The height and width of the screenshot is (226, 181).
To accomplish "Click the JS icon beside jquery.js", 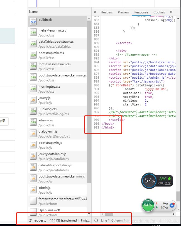I will 33,100.
